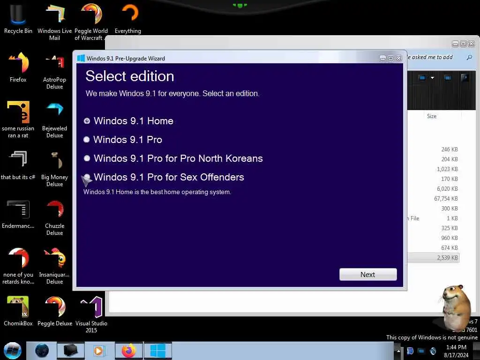Show hidden system tray icons arrow
The height and width of the screenshot is (360, 480).
(x=398, y=351)
